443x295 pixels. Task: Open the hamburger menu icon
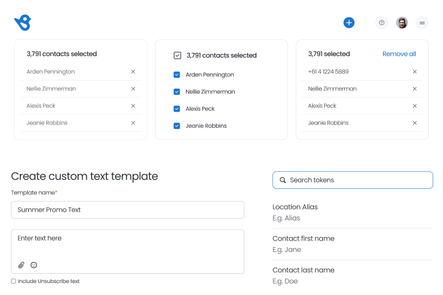(x=422, y=23)
